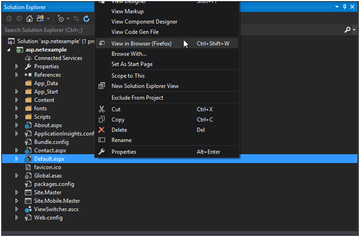Image resolution: width=360 pixels, height=237 pixels.
Task: Click the Properties wrench icon in context menu
Action: [101, 151]
